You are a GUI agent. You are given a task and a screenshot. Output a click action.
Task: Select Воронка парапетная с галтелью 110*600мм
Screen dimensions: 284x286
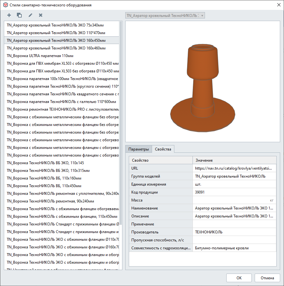pyautogui.click(x=62, y=102)
